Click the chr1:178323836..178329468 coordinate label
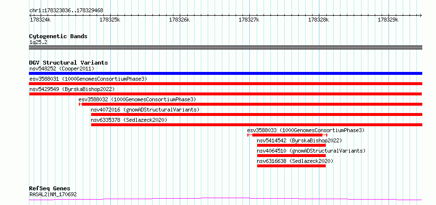436x205 pixels. [x=66, y=11]
